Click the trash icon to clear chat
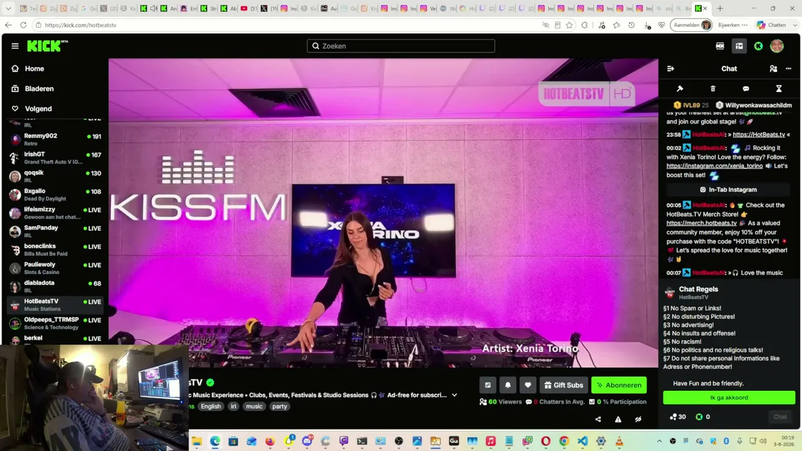 tap(713, 89)
